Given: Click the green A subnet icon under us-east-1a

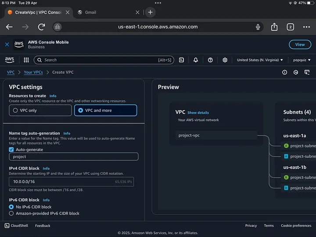Looking at the screenshot, I should [286, 146].
